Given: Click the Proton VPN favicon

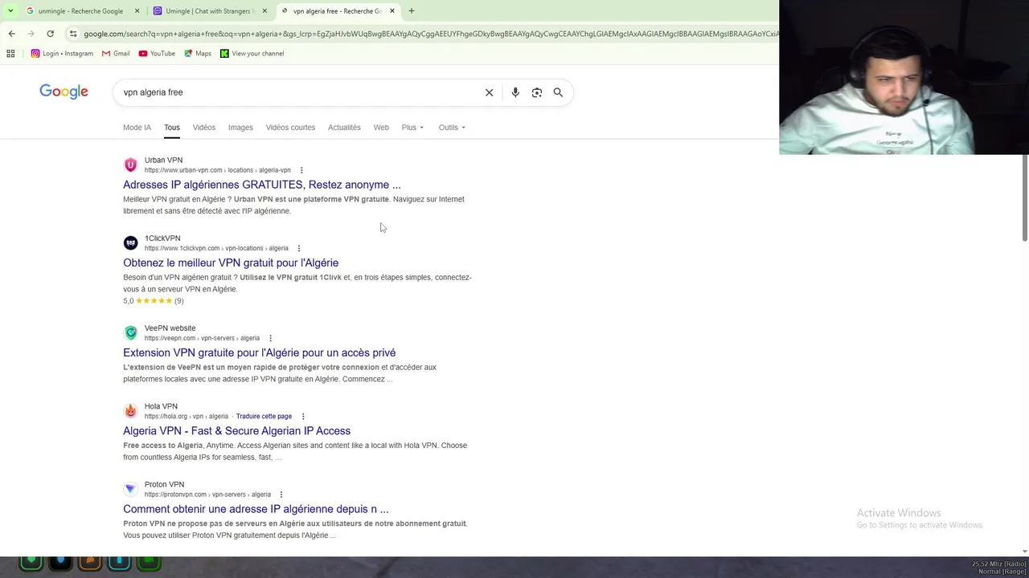Looking at the screenshot, I should 130,489.
